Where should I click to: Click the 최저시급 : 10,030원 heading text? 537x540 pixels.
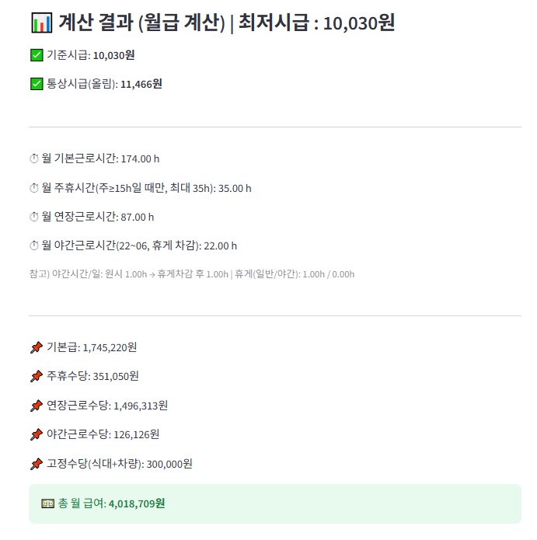[316, 23]
